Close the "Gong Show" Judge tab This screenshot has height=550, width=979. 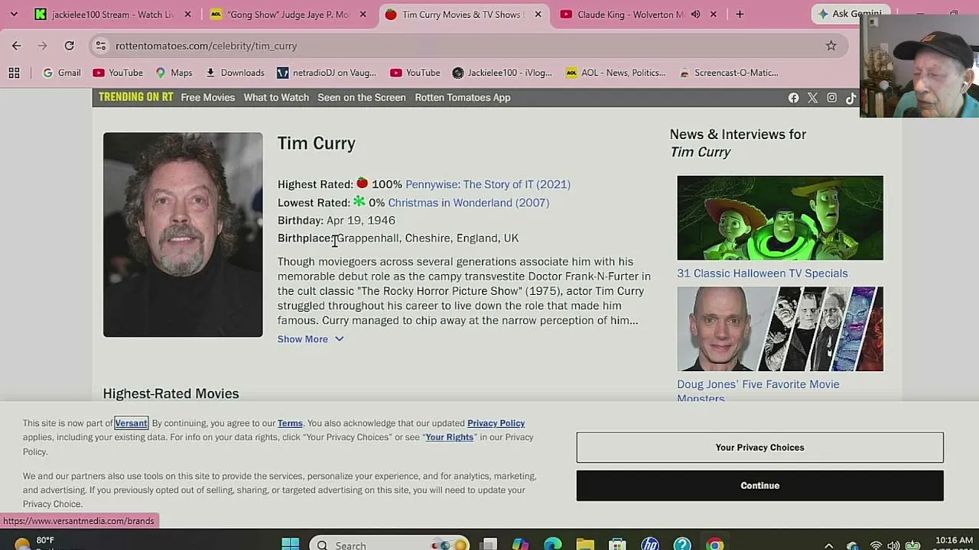[x=363, y=15]
